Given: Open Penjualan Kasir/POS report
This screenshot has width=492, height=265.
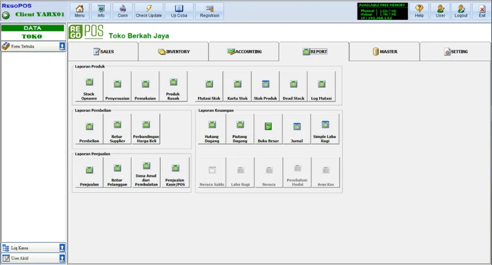Looking at the screenshot, I should point(175,173).
